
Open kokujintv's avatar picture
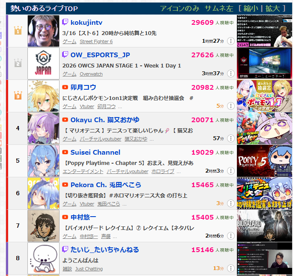(43, 31)
